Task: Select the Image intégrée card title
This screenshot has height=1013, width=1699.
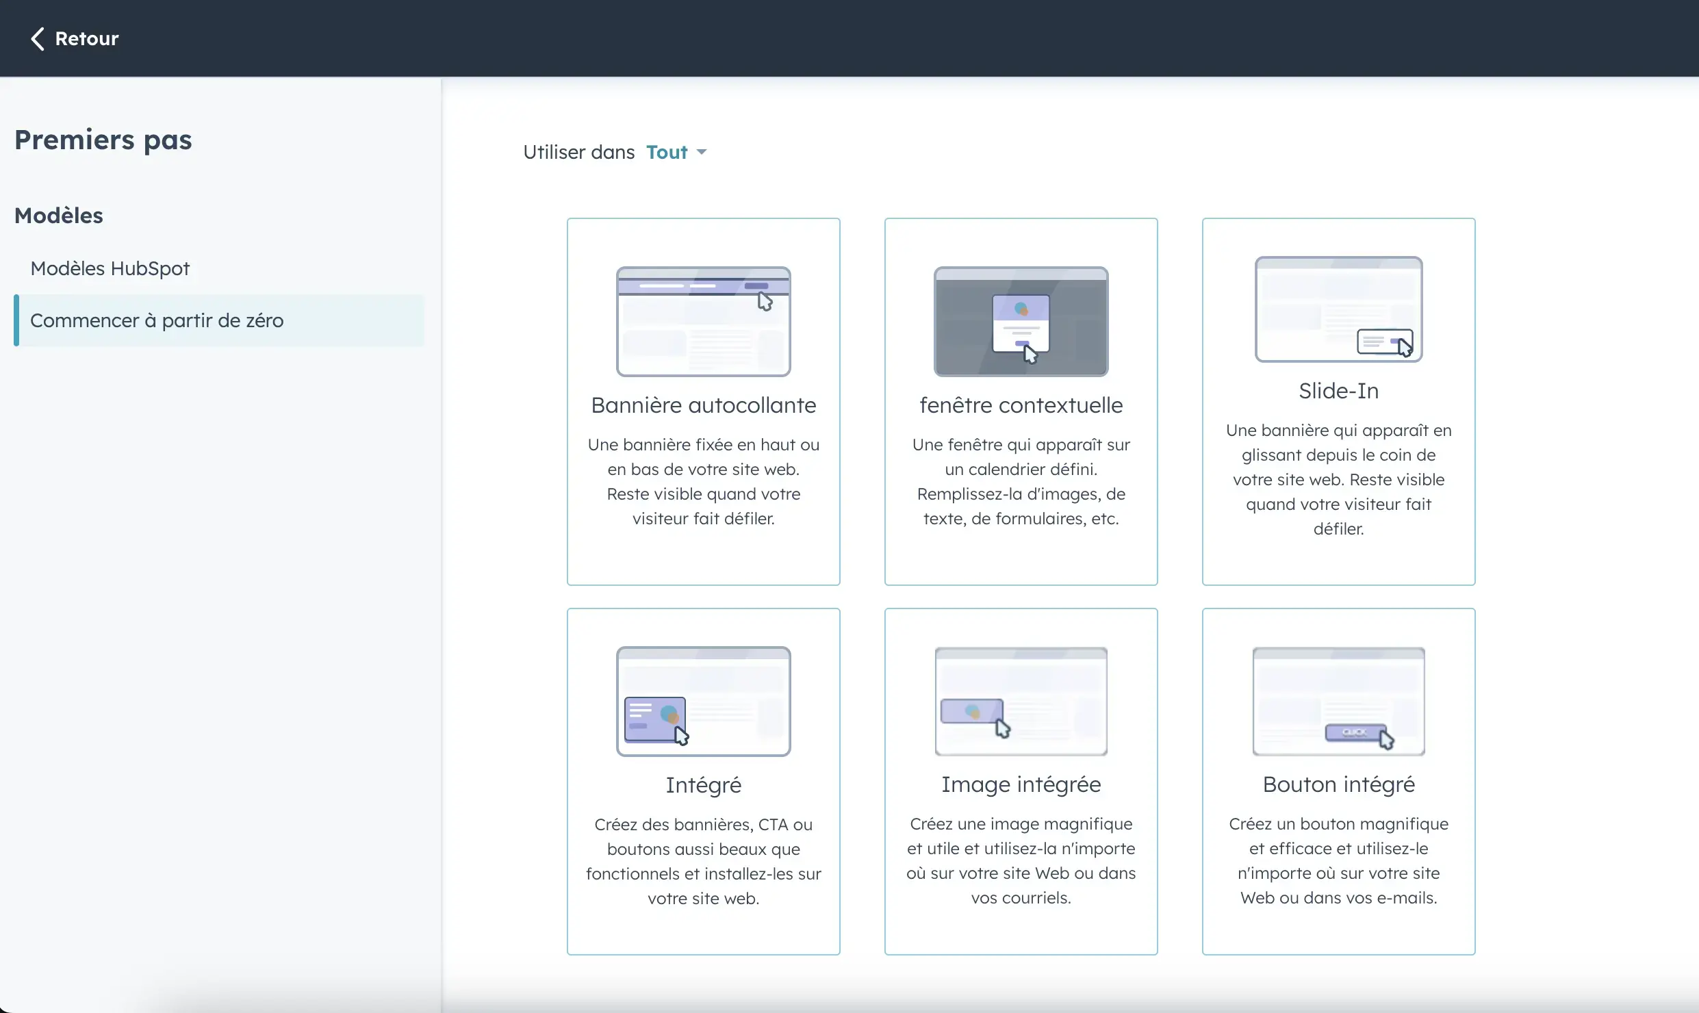Action: point(1021,784)
